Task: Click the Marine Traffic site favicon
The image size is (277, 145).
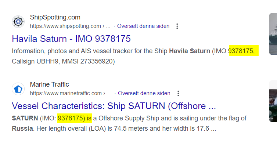Action: point(18,89)
